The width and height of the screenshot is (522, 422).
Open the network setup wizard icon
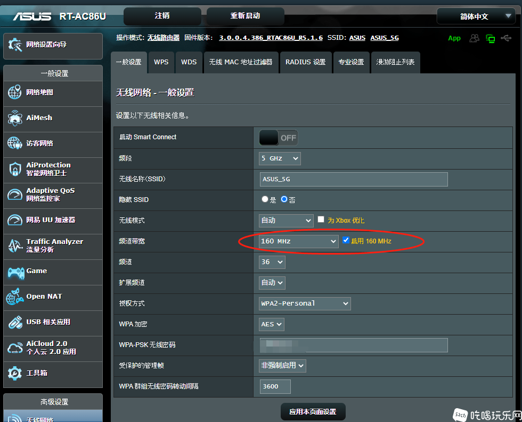15,45
